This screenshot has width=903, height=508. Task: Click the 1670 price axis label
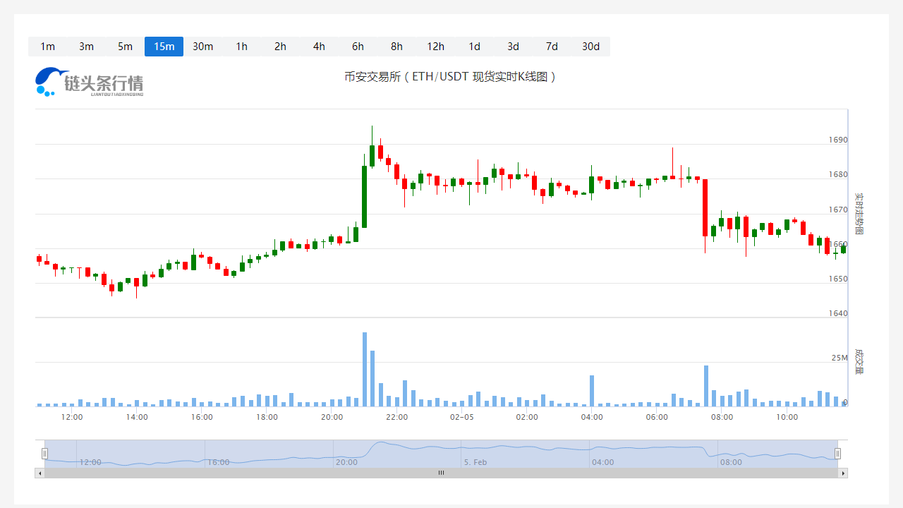pyautogui.click(x=838, y=210)
